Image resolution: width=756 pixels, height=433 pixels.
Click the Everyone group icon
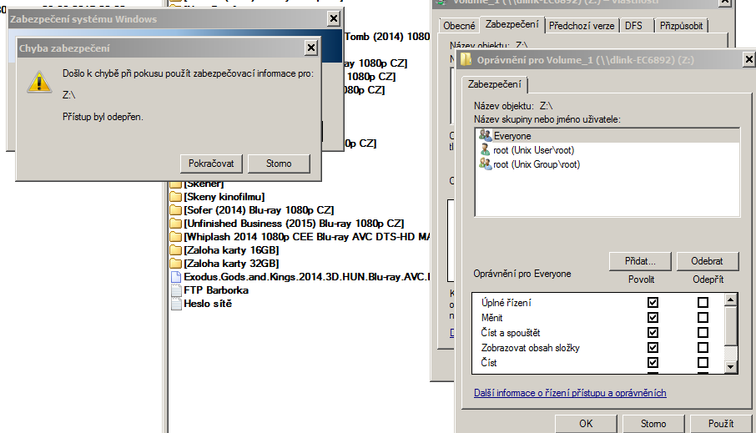pyautogui.click(x=485, y=135)
